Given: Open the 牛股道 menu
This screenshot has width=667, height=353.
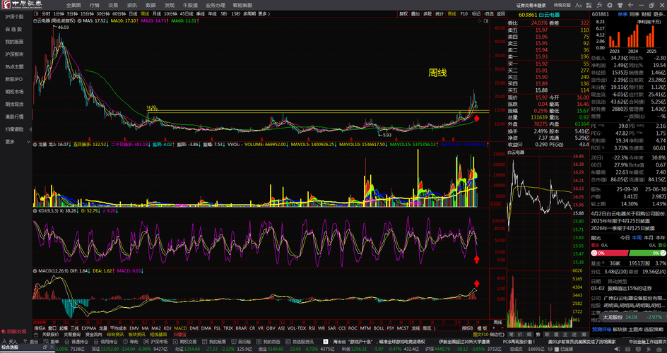Looking at the screenshot, I should (x=190, y=5).
